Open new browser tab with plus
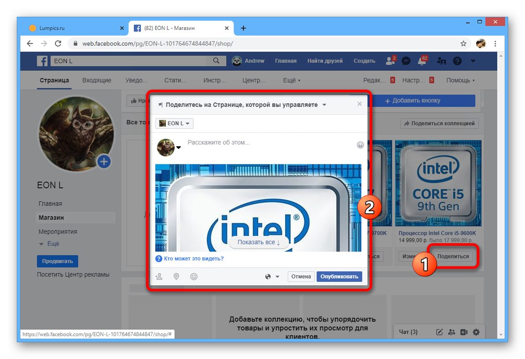This screenshot has height=359, width=525. pyautogui.click(x=244, y=28)
